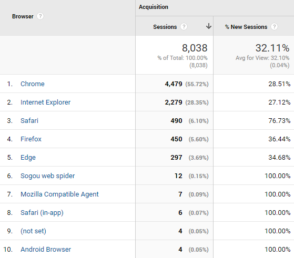
Task: Select the Acquisition group header
Action: pos(154,7)
